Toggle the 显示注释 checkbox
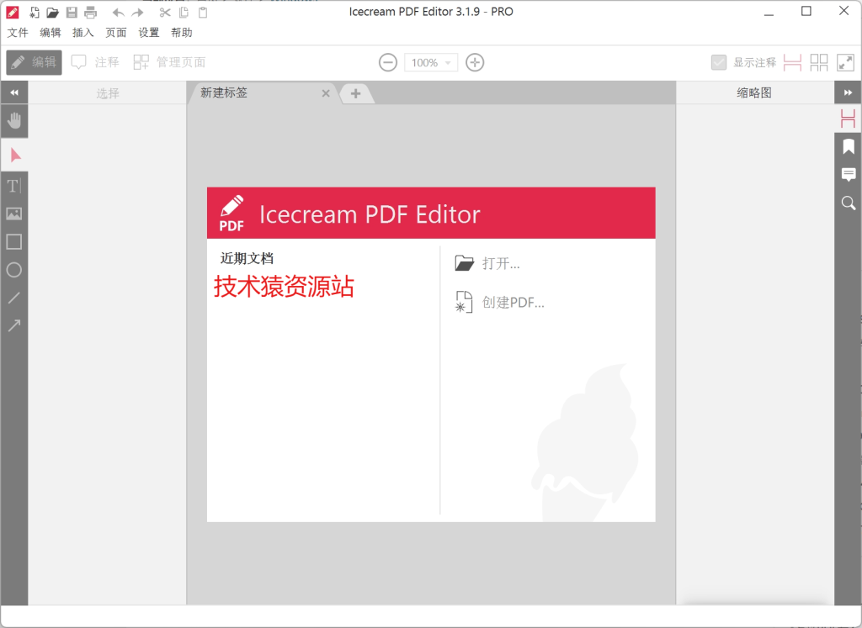The image size is (862, 628). (x=719, y=62)
